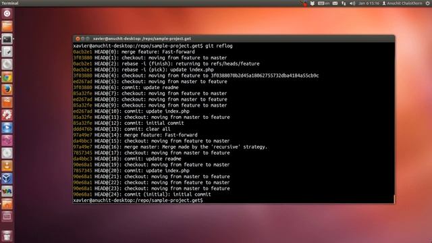Open the power session menu icon
This screenshot has width=432, height=243.
(427, 3)
